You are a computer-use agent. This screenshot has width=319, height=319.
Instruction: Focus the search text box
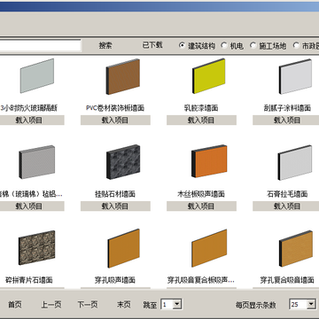[x=41, y=46]
